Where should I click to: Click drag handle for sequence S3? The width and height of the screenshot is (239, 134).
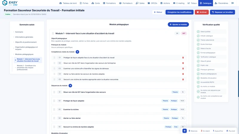pos(54,109)
